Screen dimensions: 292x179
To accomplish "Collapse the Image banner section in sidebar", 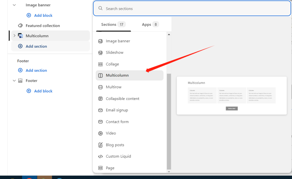I will [x=14, y=5].
